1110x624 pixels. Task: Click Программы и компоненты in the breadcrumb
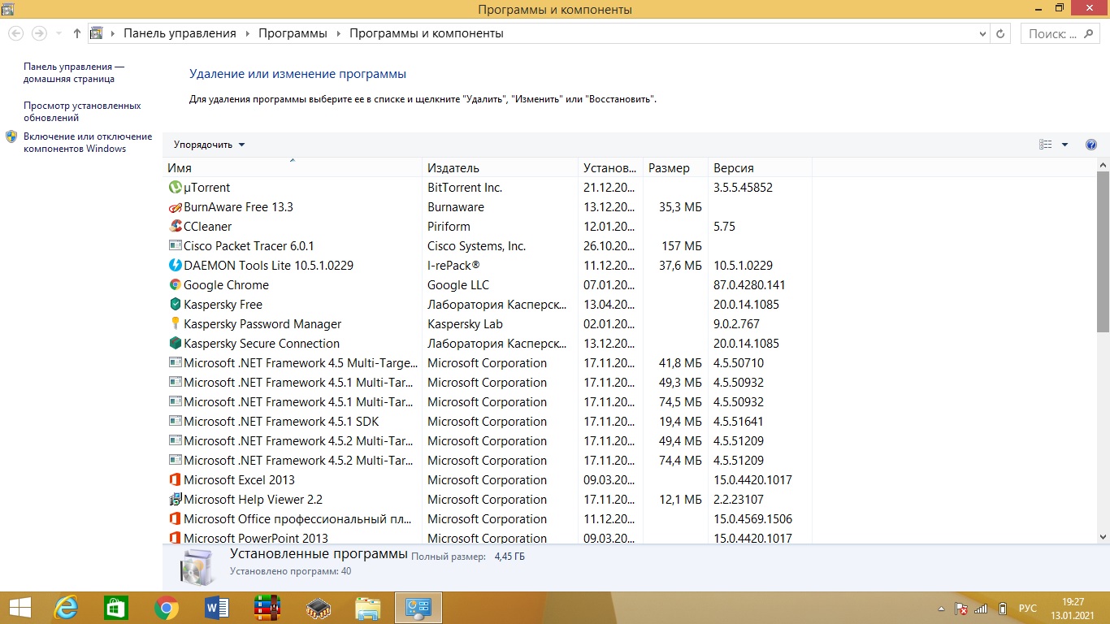coord(427,33)
